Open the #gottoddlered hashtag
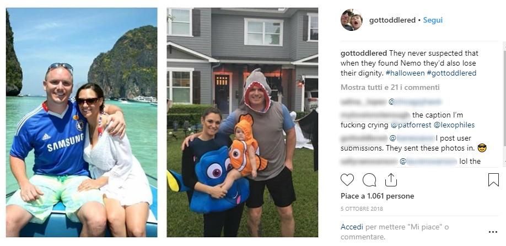This screenshot has width=506, height=246. click(451, 73)
